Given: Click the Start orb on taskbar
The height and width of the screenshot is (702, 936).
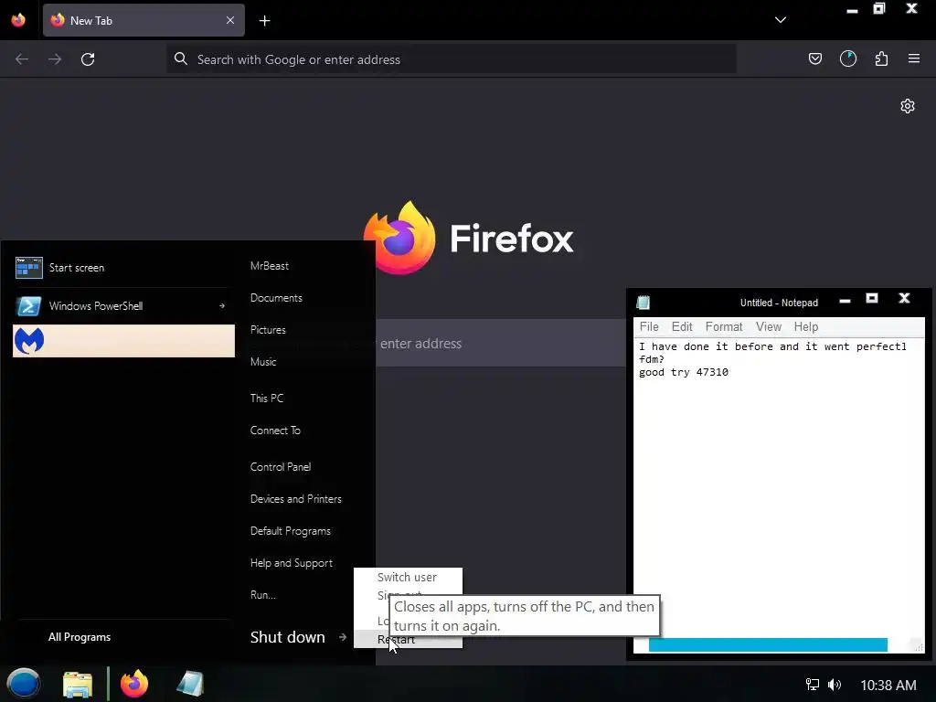Looking at the screenshot, I should (x=23, y=684).
